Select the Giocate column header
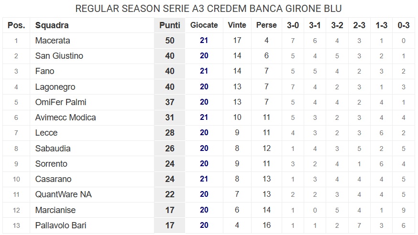This screenshot has width=418, height=235. click(204, 25)
